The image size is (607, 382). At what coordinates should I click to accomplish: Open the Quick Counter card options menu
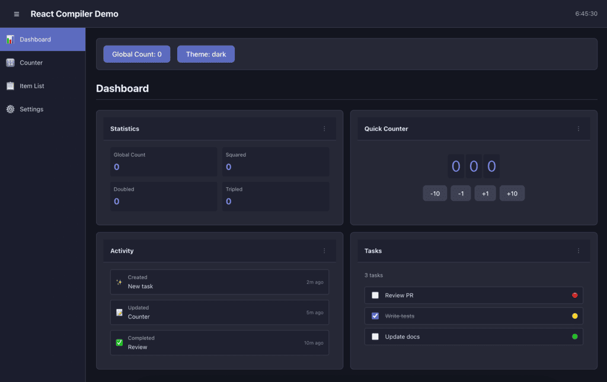pos(579,129)
